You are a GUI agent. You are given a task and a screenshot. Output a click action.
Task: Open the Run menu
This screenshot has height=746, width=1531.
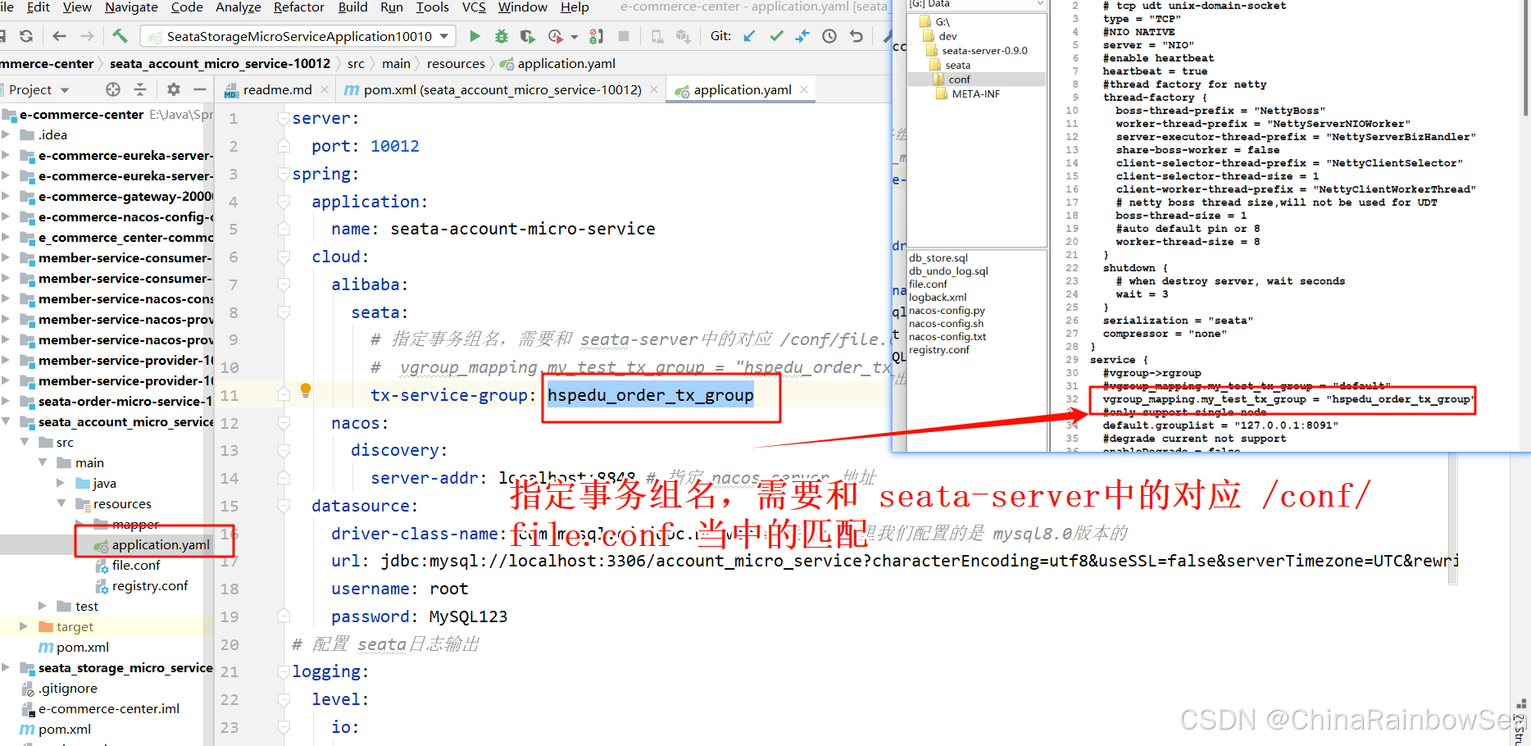pos(392,7)
